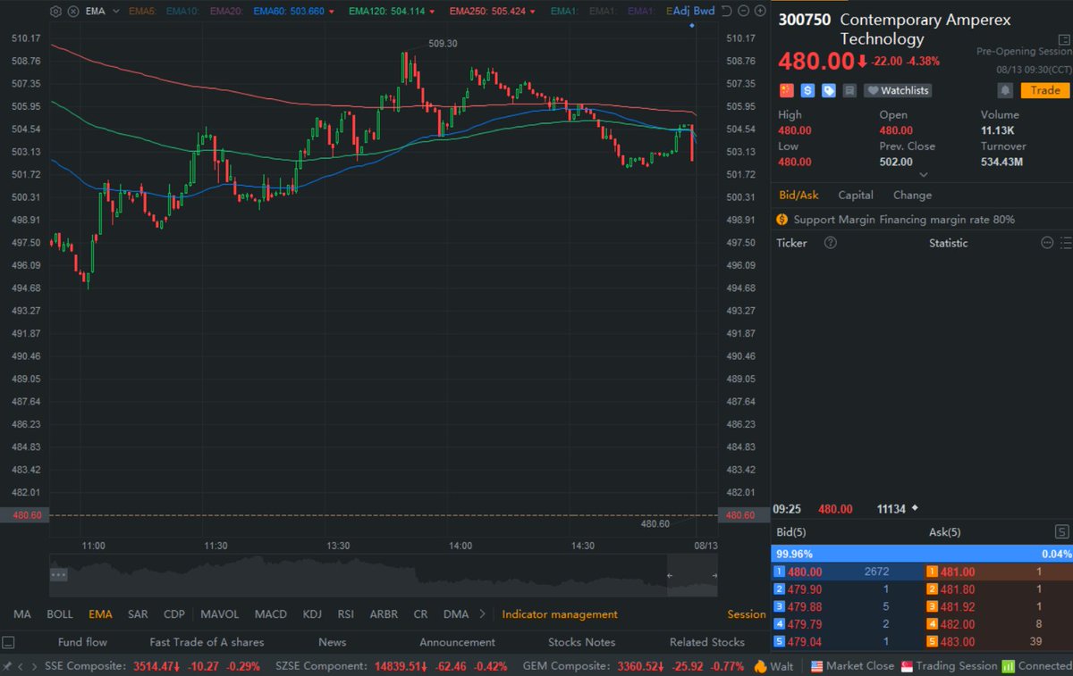Switch to the Capital tab
The width and height of the screenshot is (1073, 676).
856,195
